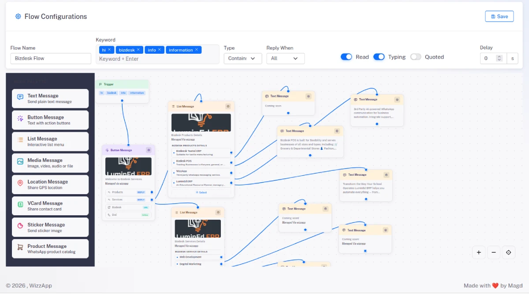
Task: Select the Degital Marketing list row
Action: (198, 264)
